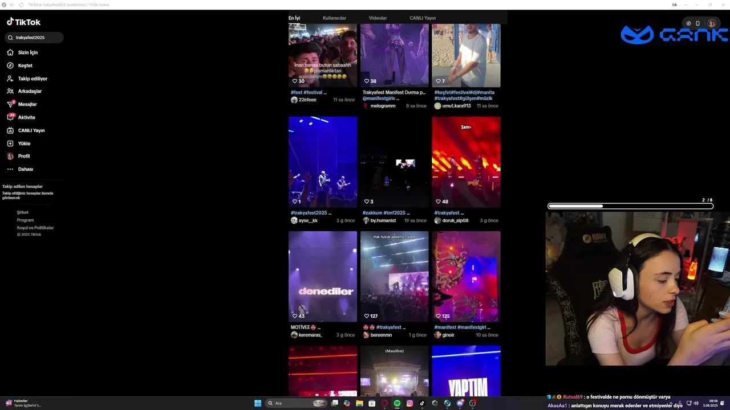The height and width of the screenshot is (410, 730).
Task: Open the (Manifest) stage video thumbnail
Action: pyautogui.click(x=394, y=371)
